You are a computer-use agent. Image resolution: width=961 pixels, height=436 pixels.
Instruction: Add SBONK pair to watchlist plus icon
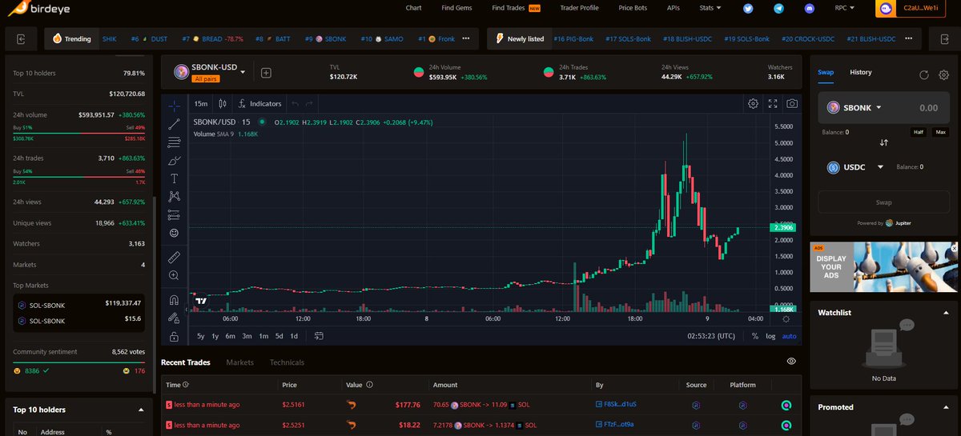point(266,73)
